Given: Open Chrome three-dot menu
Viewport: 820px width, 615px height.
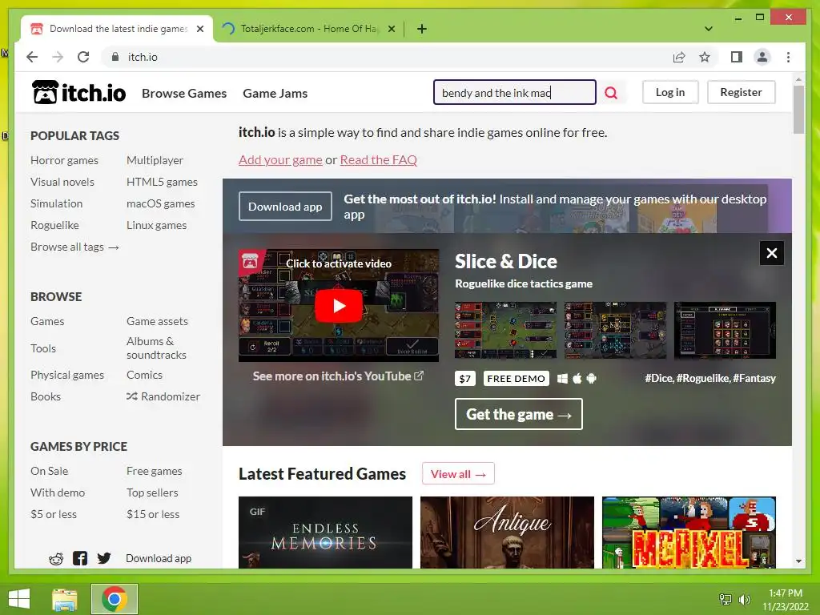Looking at the screenshot, I should tap(788, 57).
